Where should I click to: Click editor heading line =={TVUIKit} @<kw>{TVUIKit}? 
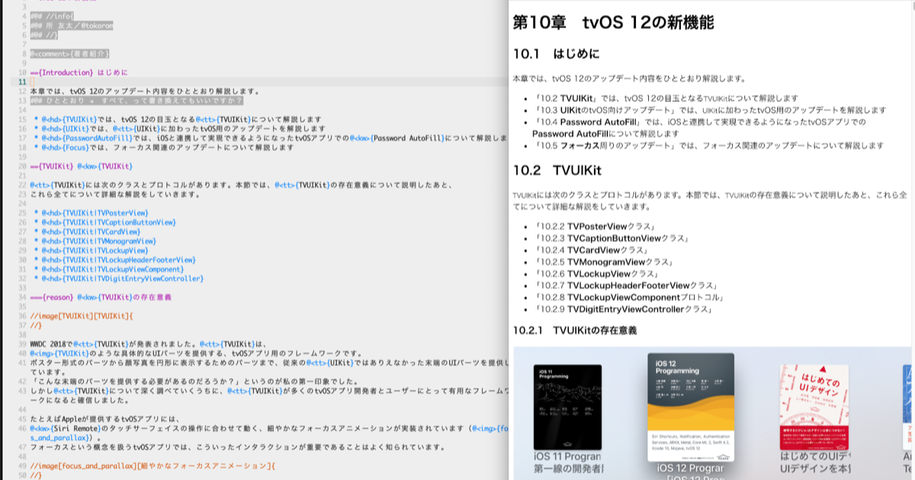point(81,166)
